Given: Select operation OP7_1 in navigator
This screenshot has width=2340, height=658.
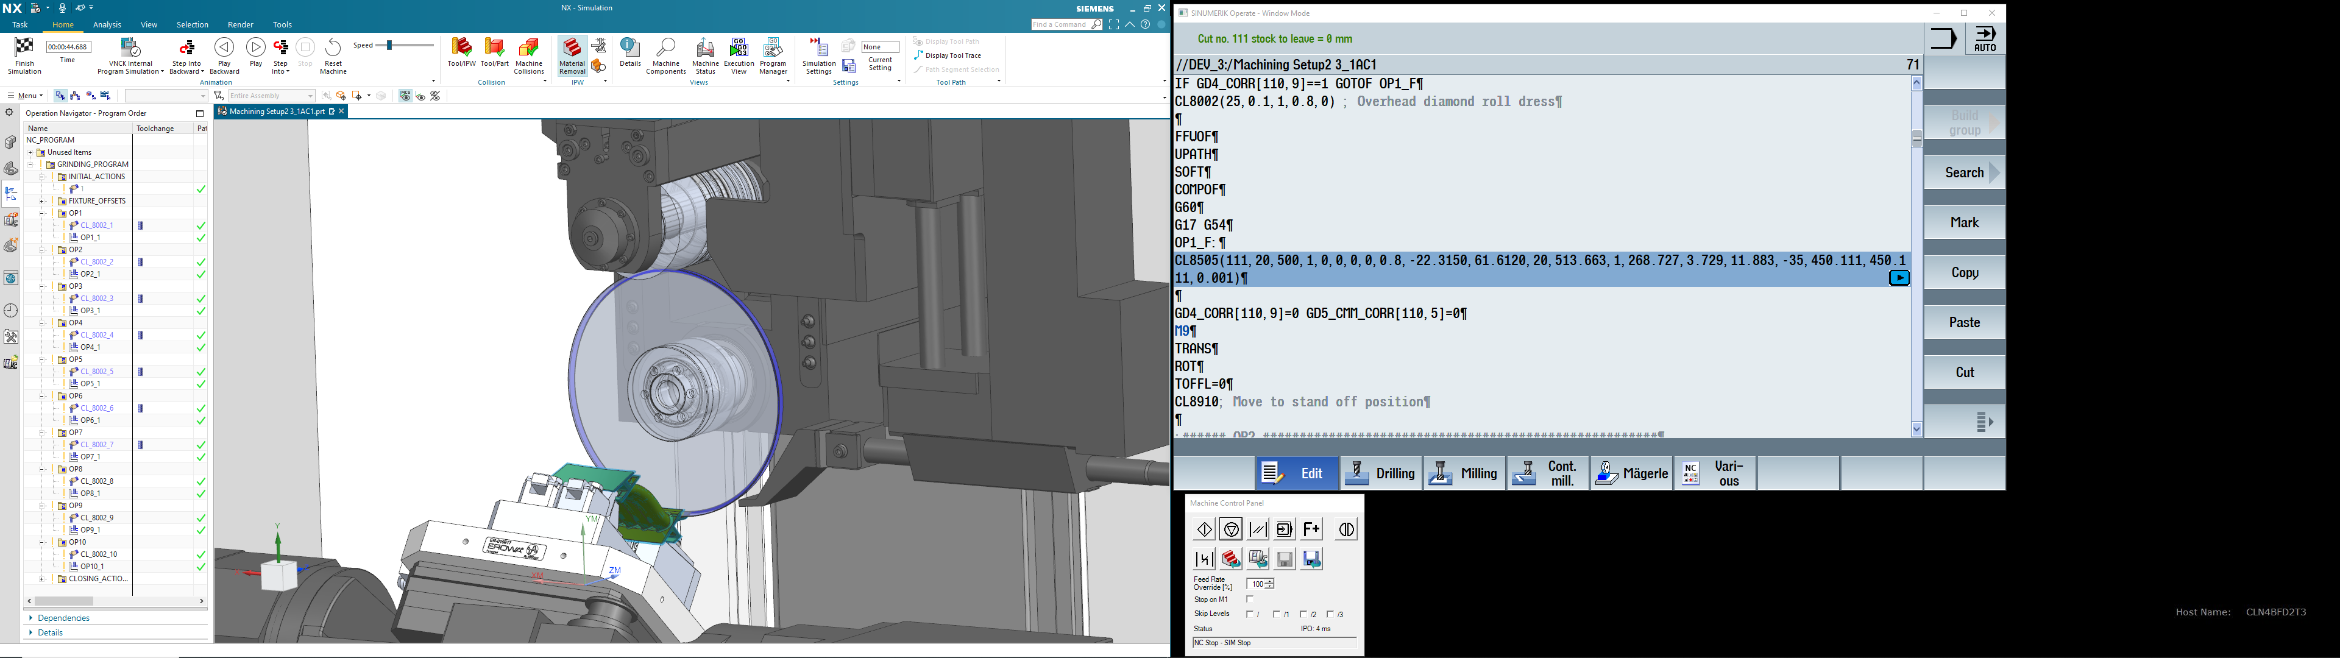Looking at the screenshot, I should (90, 457).
